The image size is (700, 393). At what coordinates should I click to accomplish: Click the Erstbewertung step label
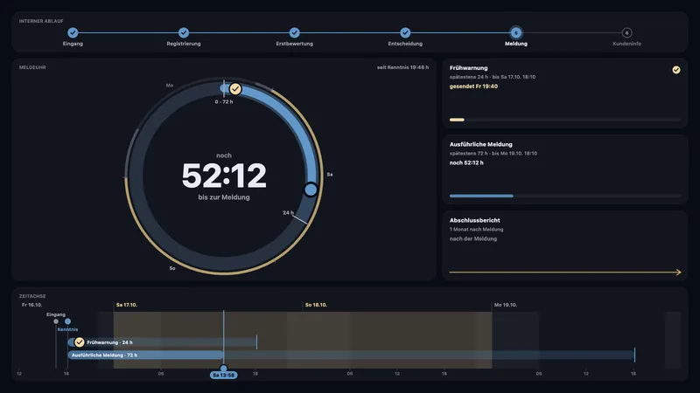[x=294, y=44]
